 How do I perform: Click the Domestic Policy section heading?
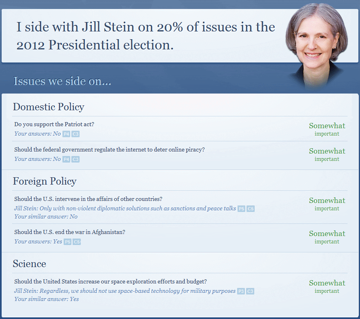pyautogui.click(x=49, y=107)
